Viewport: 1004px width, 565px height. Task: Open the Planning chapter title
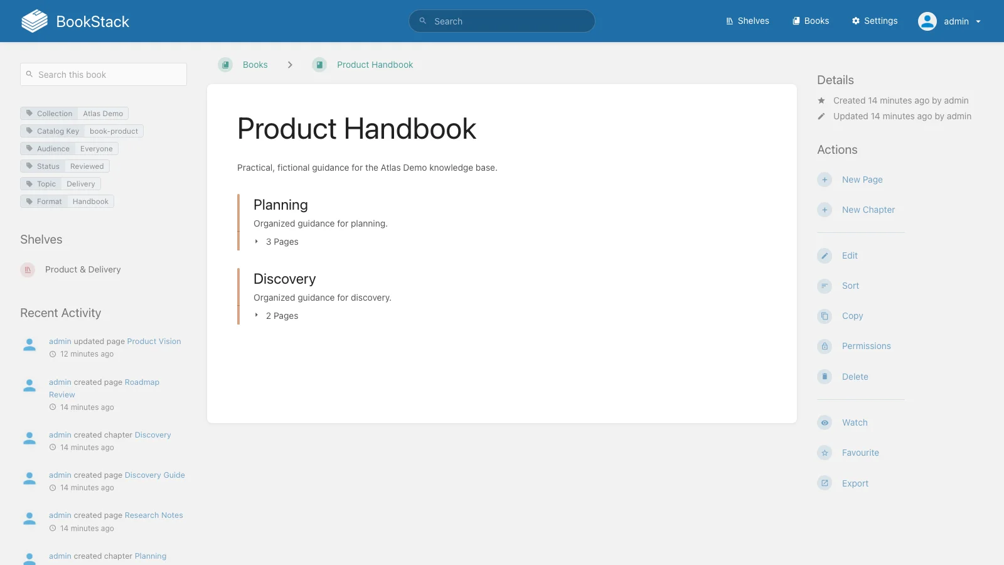280,205
